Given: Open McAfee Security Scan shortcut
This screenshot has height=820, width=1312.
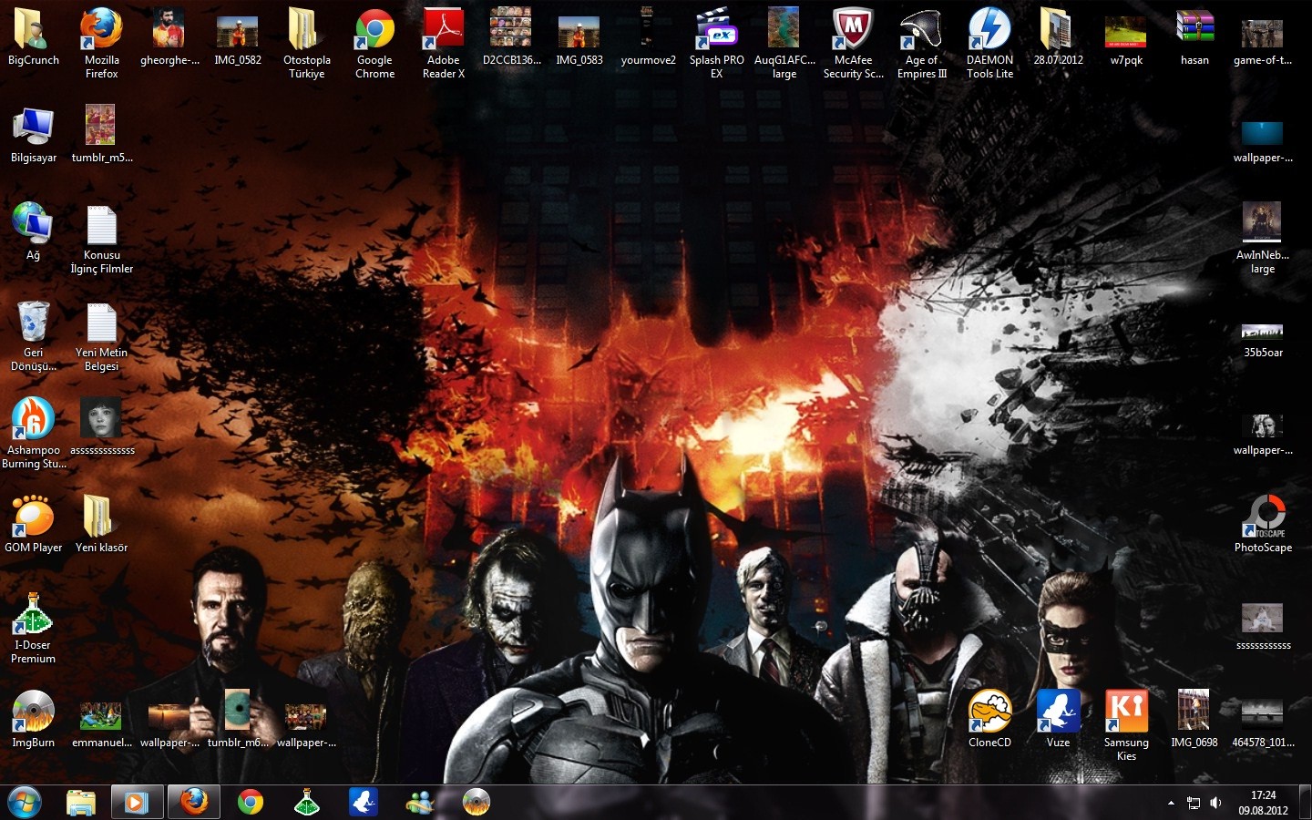Looking at the screenshot, I should [853, 29].
